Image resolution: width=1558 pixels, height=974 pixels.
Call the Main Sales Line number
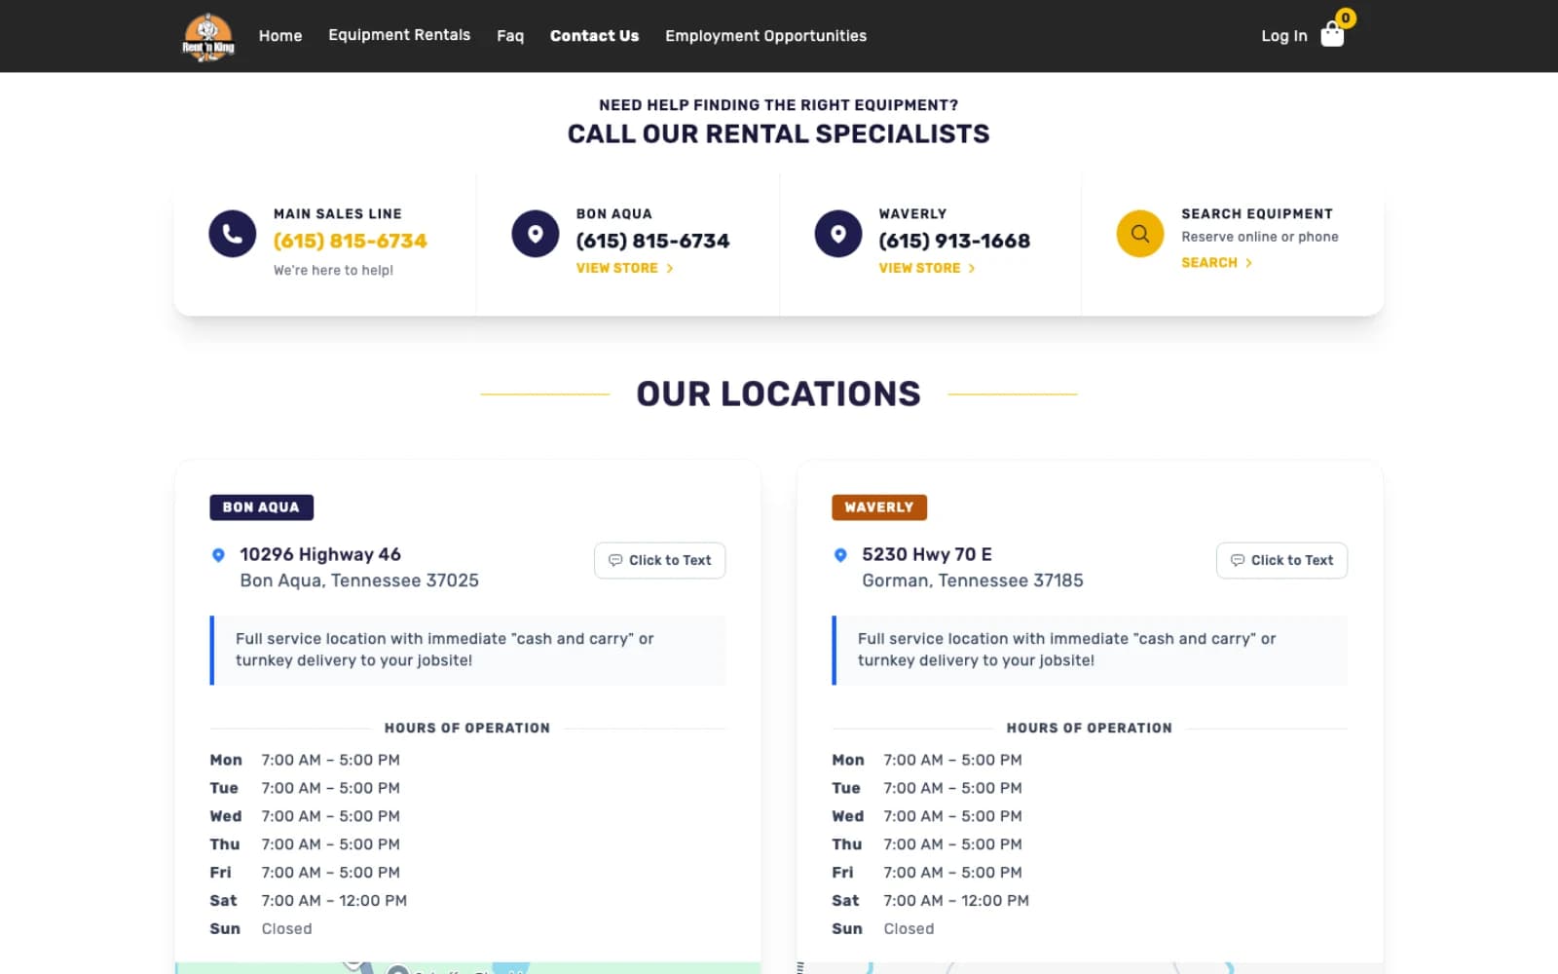tap(351, 241)
